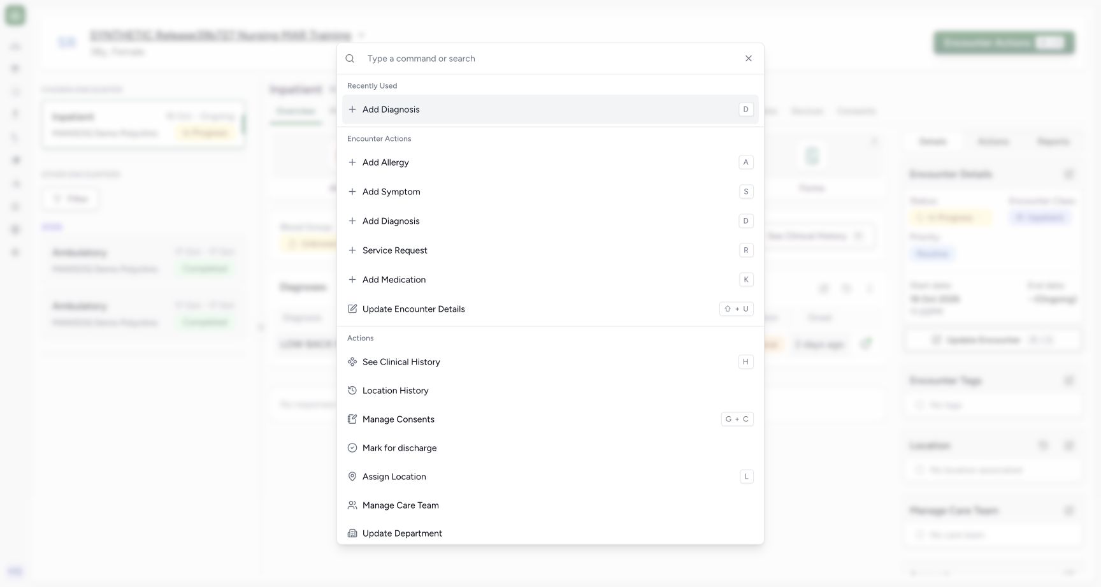Click the plus icon beside Service Request
The image size is (1101, 587).
tap(352, 250)
